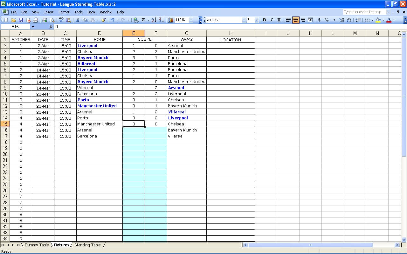Open the Data menu
Screen dimensions: 407x254
(91, 12)
